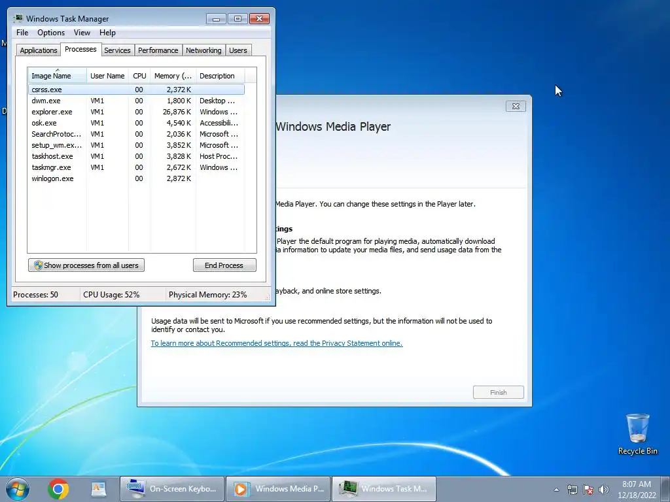Minimize the Task Manager window
The image size is (670, 502).
216,19
